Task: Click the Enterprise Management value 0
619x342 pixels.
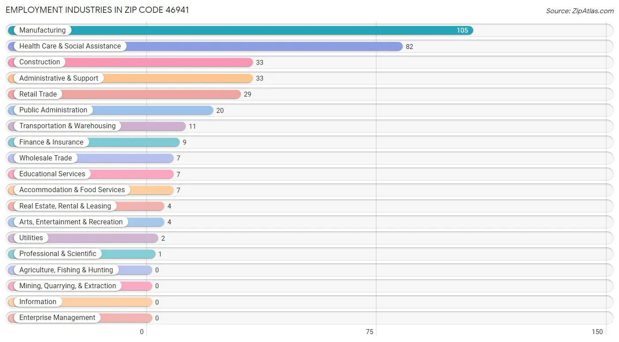Action: [x=157, y=318]
